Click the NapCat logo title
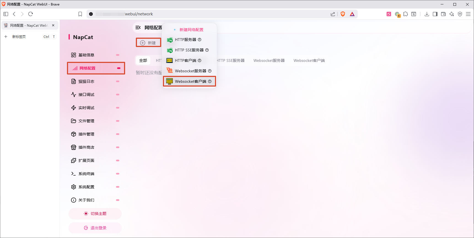 [83, 37]
